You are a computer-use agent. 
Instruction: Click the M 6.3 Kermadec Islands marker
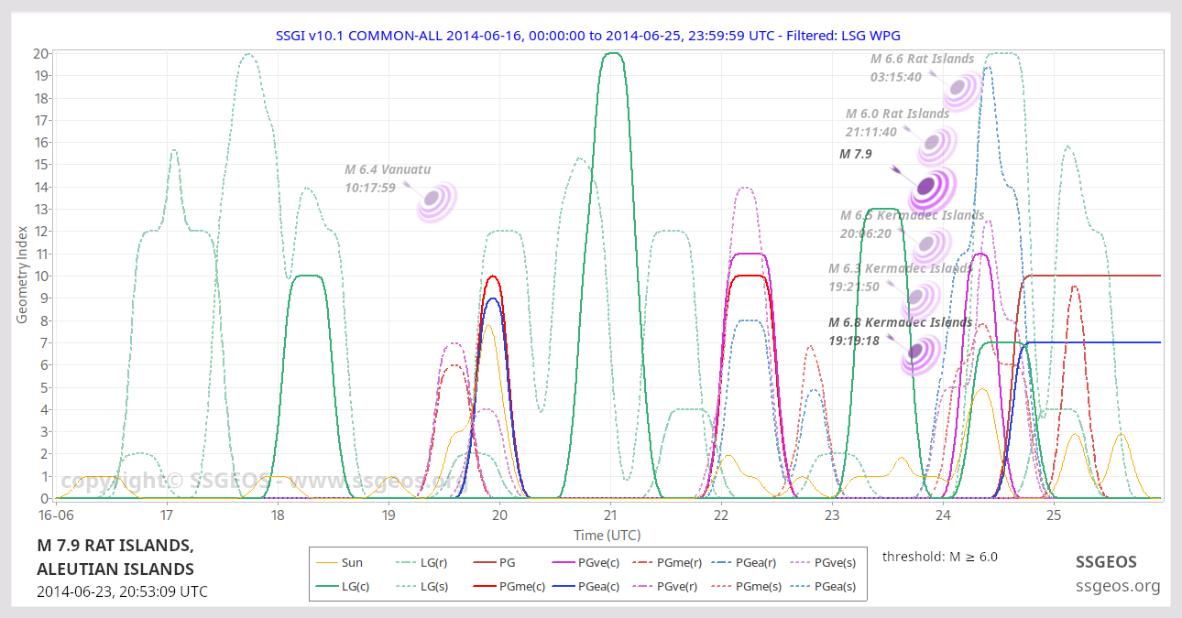[x=919, y=298]
